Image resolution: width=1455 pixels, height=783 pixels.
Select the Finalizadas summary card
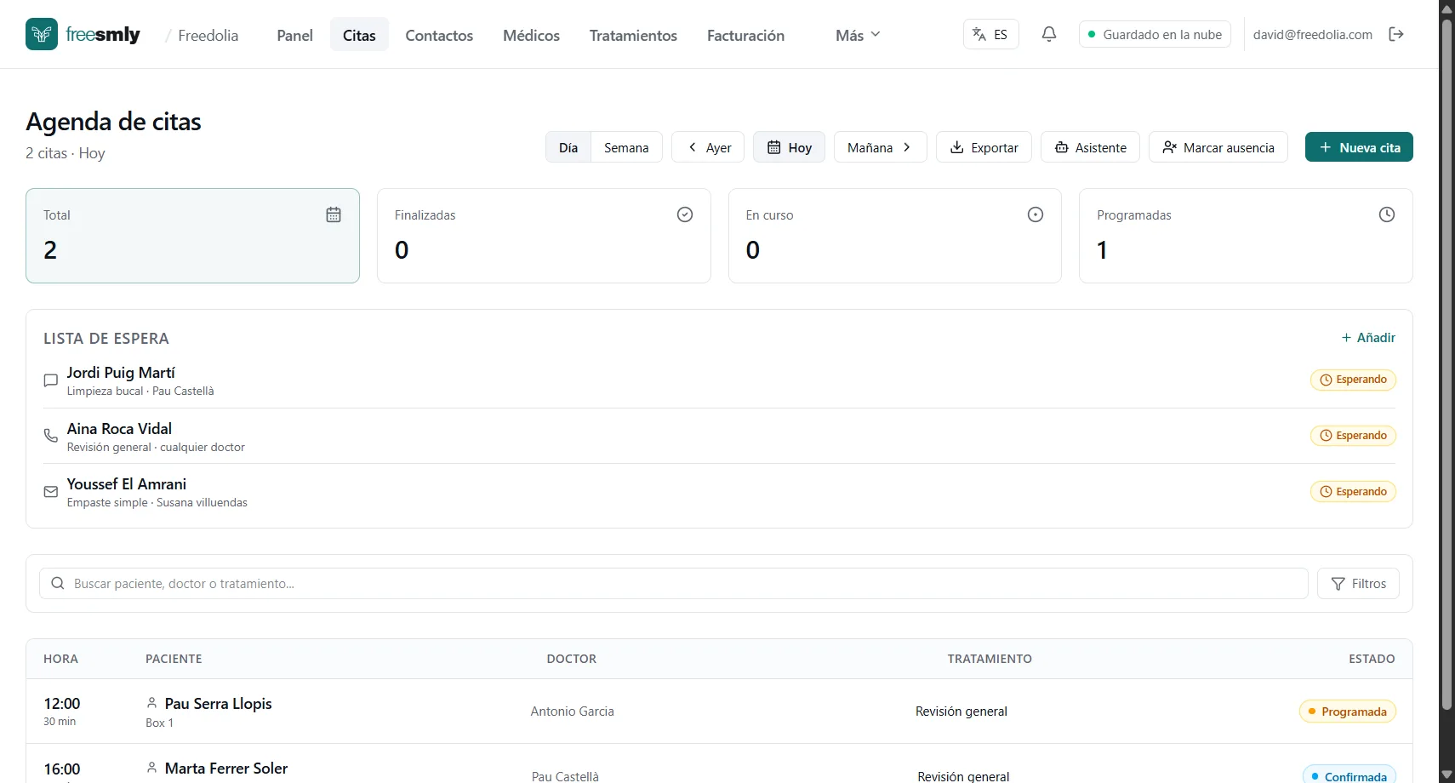click(x=544, y=236)
